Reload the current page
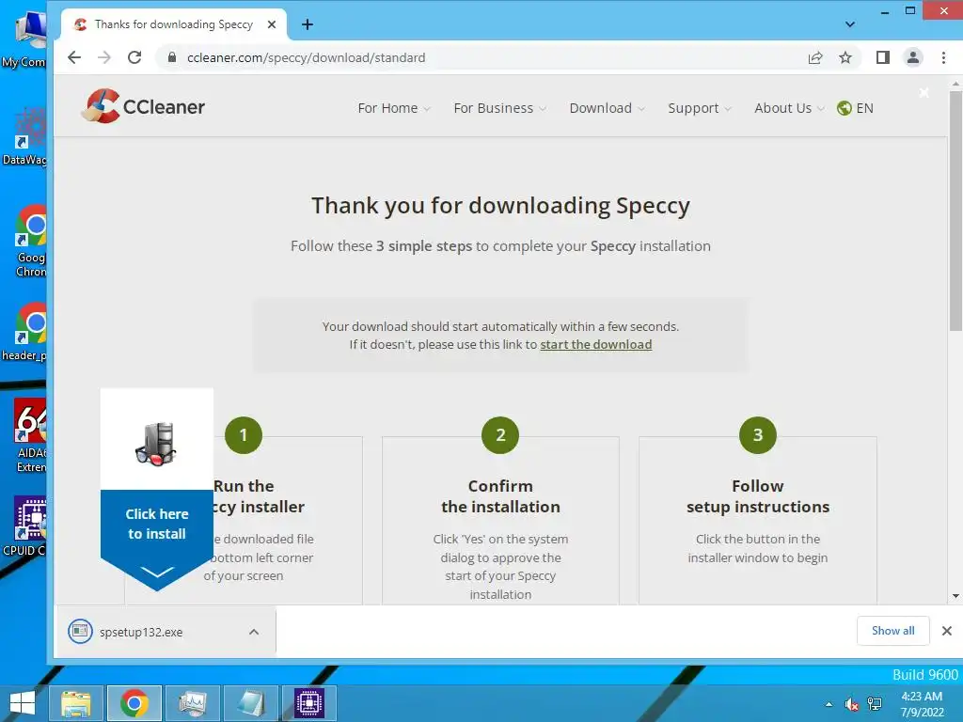 (x=134, y=57)
